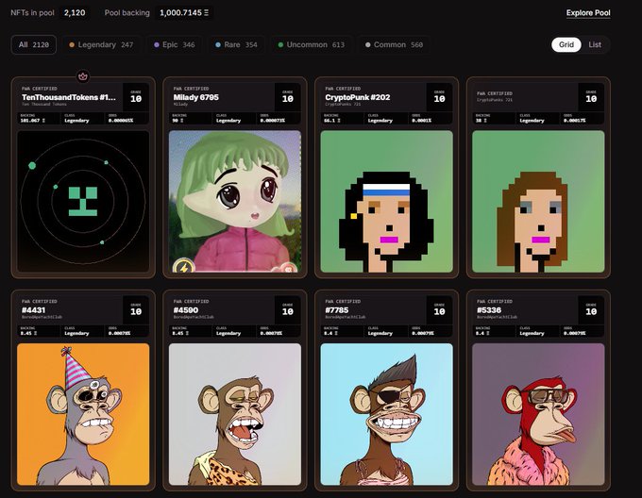
Task: Open red ape #5336 image
Action: point(538,414)
